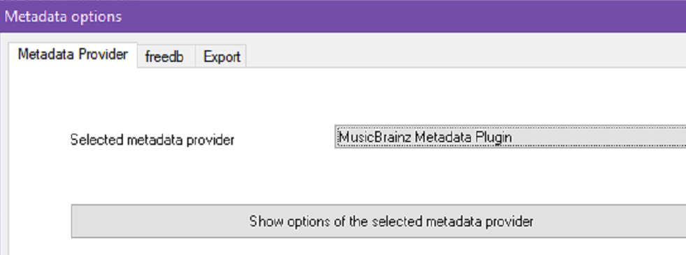Image resolution: width=686 pixels, height=255 pixels.
Task: Activate the Metadata Provider tab header
Action: [x=73, y=54]
